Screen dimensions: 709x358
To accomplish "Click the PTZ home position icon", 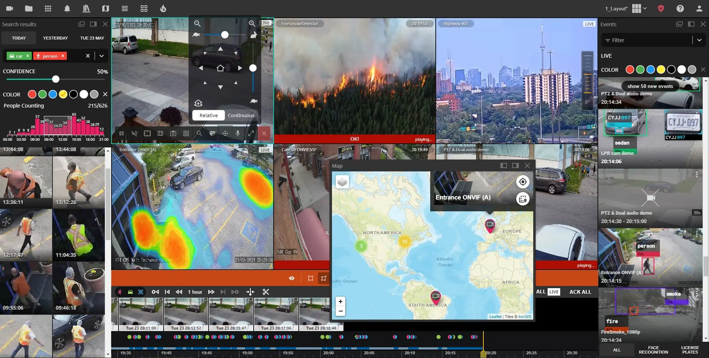I will 220,68.
